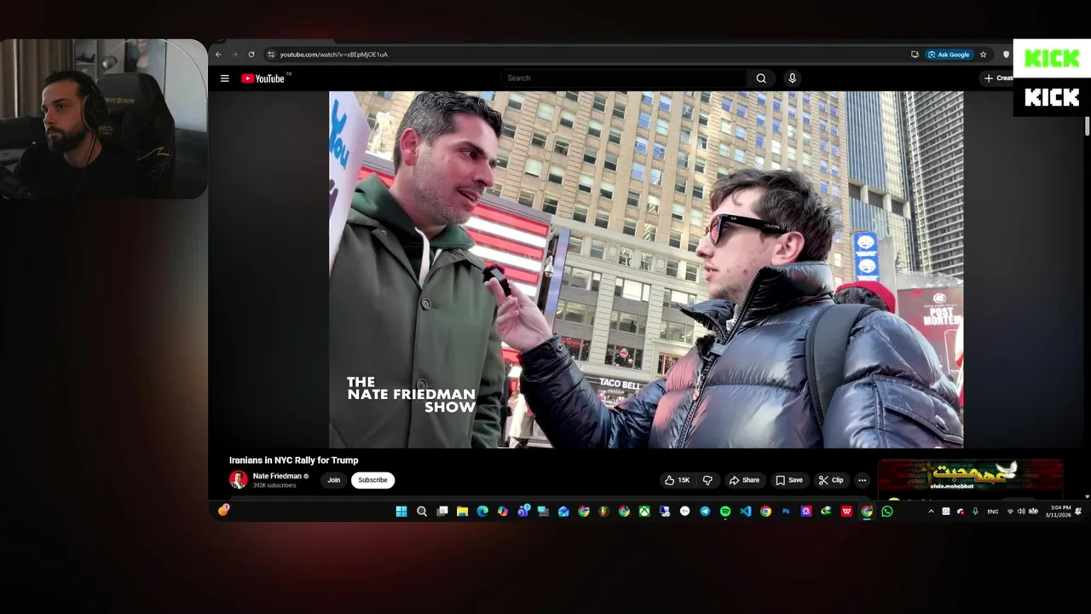Create a Clip from the video

click(x=831, y=480)
